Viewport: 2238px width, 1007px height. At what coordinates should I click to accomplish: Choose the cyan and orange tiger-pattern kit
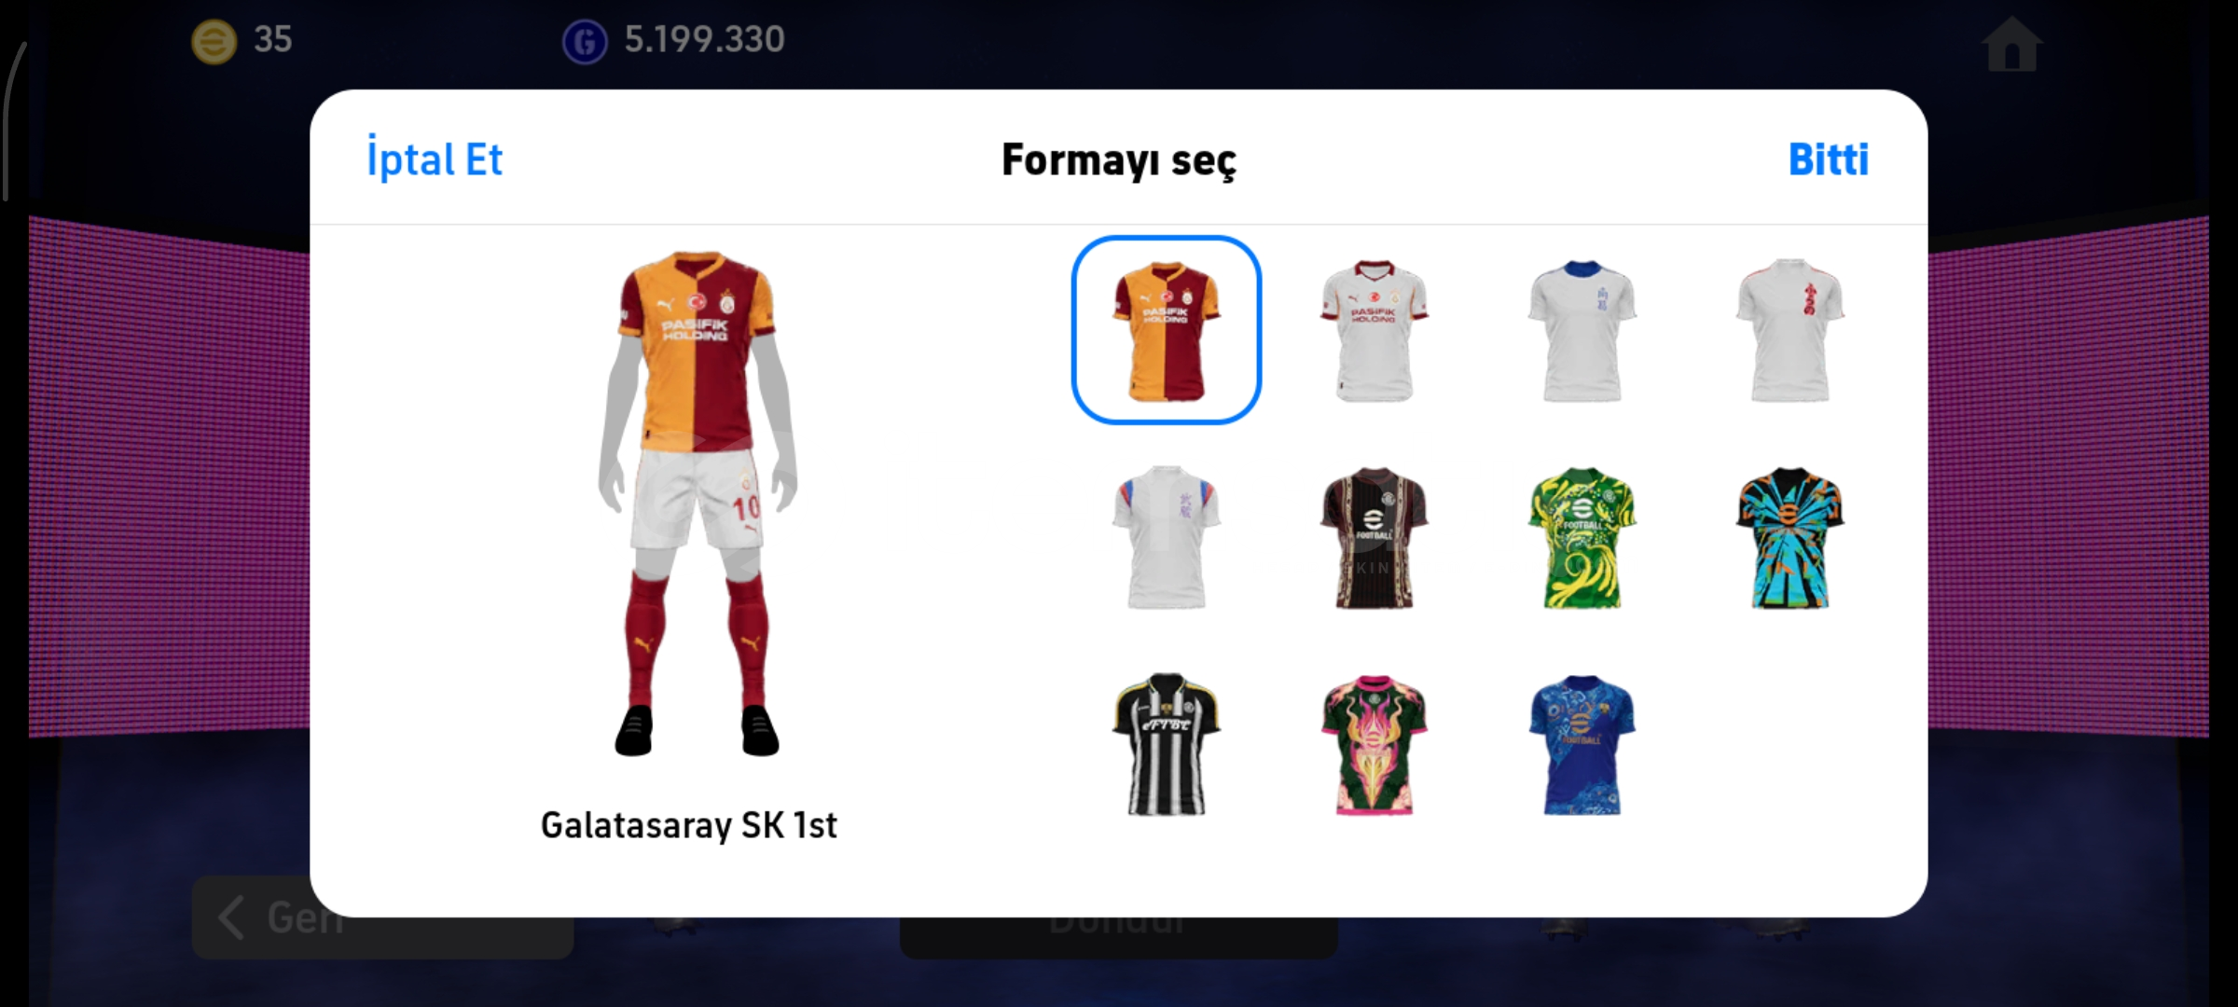(x=1789, y=537)
